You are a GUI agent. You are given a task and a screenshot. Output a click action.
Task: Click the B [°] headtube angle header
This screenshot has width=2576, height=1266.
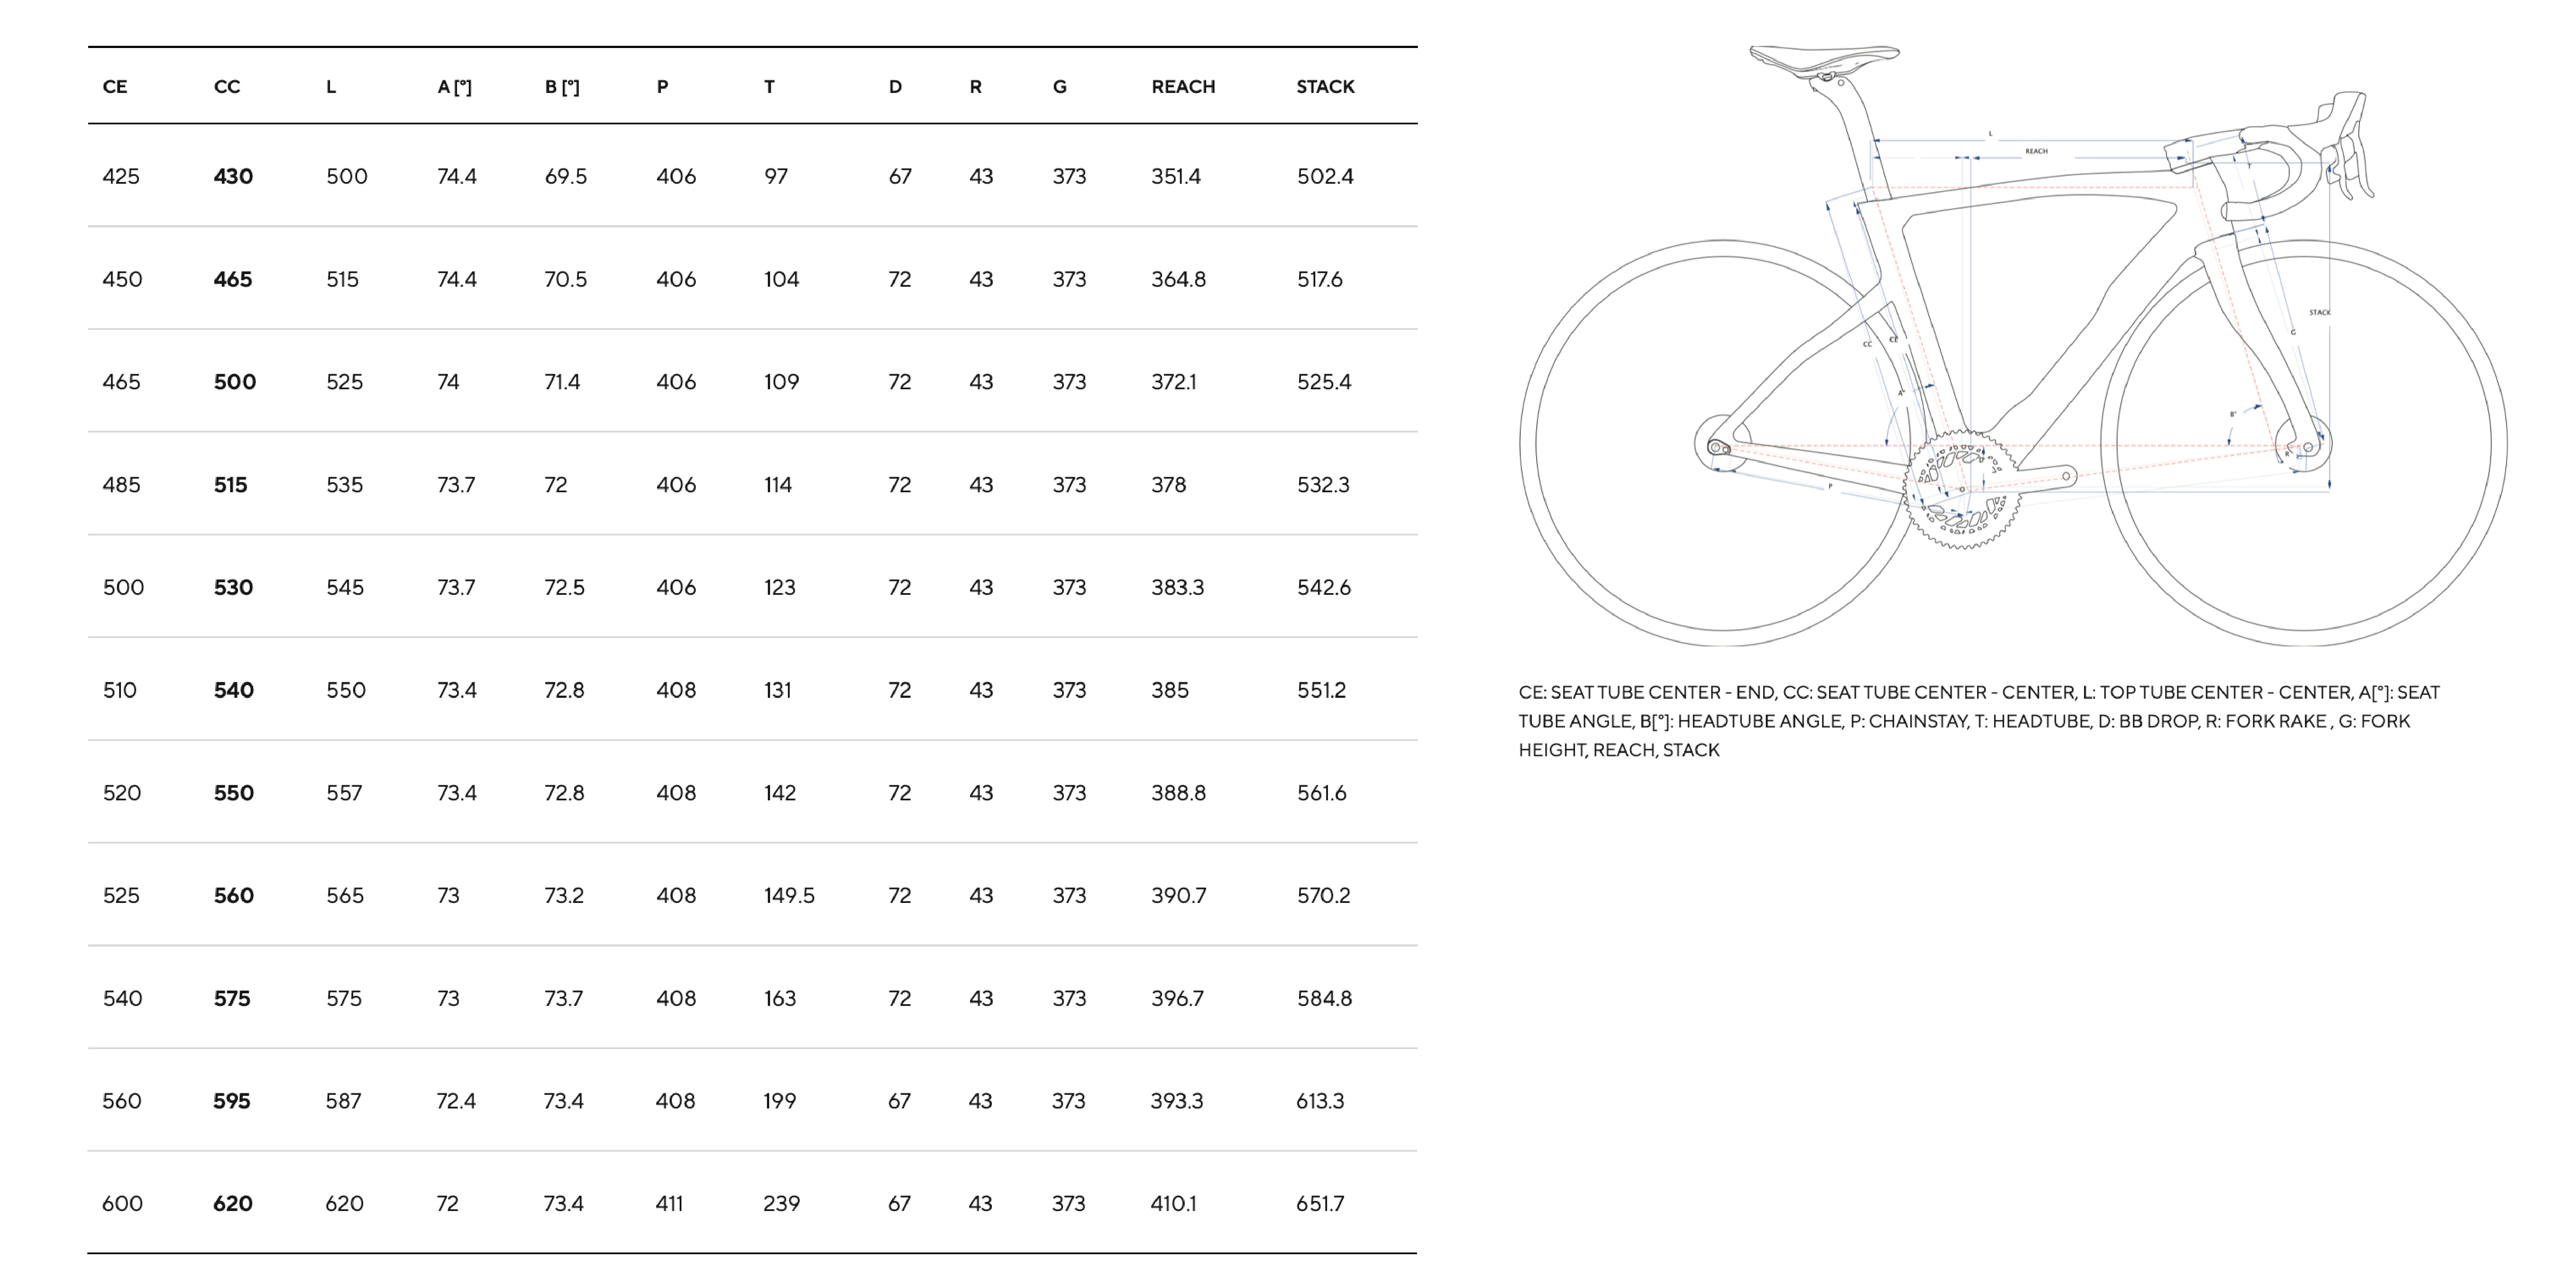(x=562, y=87)
